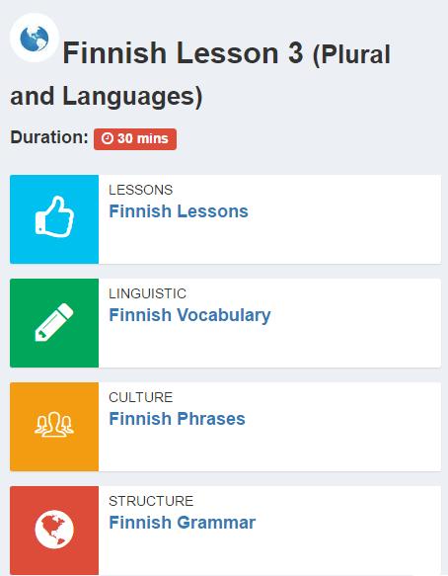Click the thumbs-up Lessons icon
The width and height of the screenshot is (448, 576).
click(x=54, y=219)
